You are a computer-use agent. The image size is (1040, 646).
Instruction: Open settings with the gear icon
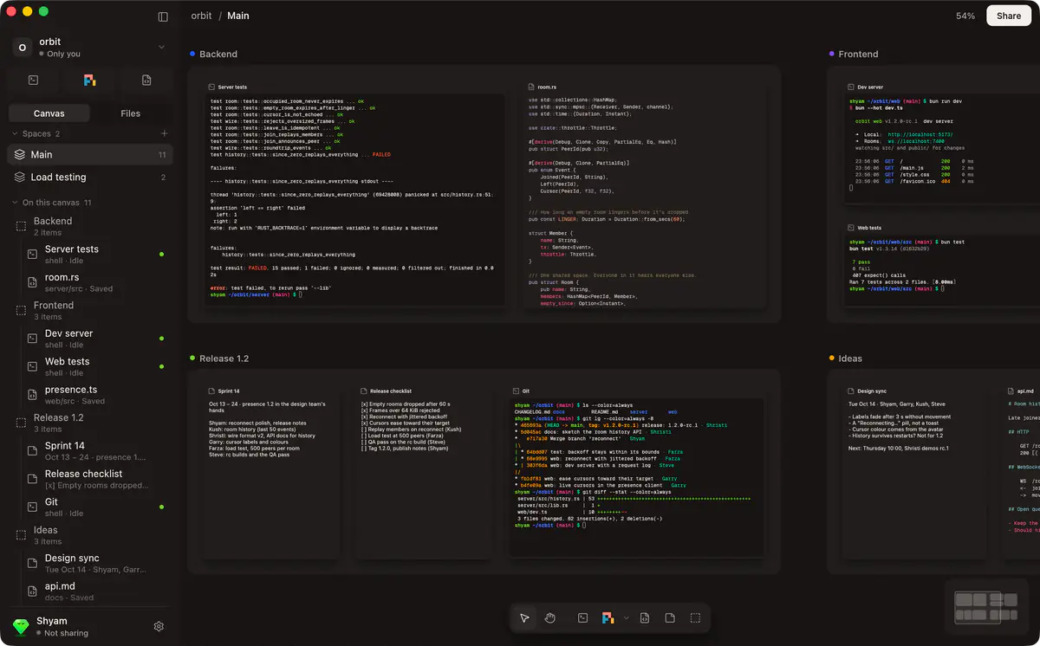[159, 626]
